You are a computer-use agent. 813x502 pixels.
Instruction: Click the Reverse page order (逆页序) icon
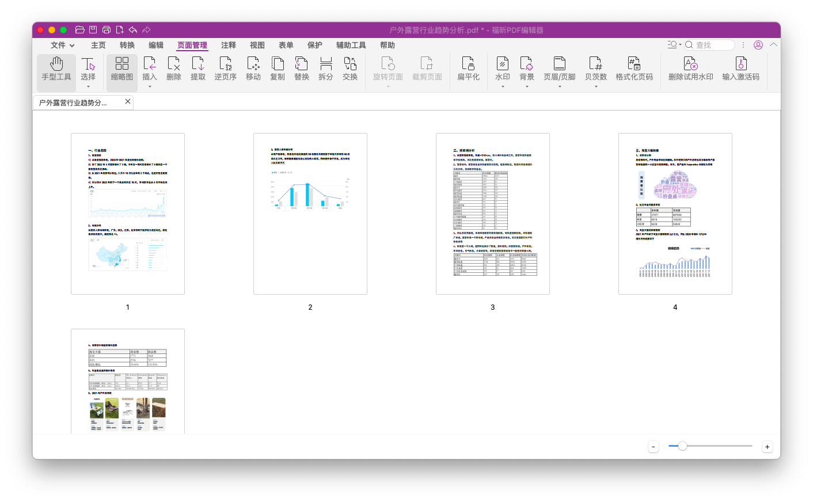click(226, 69)
